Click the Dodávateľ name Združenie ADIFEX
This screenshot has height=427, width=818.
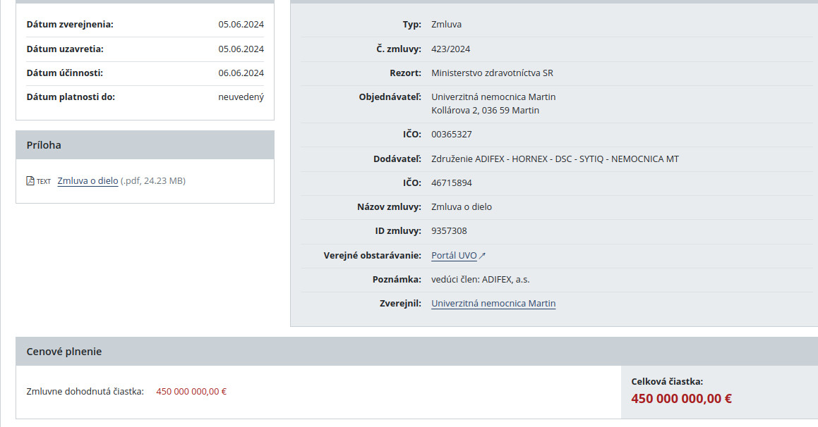point(555,159)
